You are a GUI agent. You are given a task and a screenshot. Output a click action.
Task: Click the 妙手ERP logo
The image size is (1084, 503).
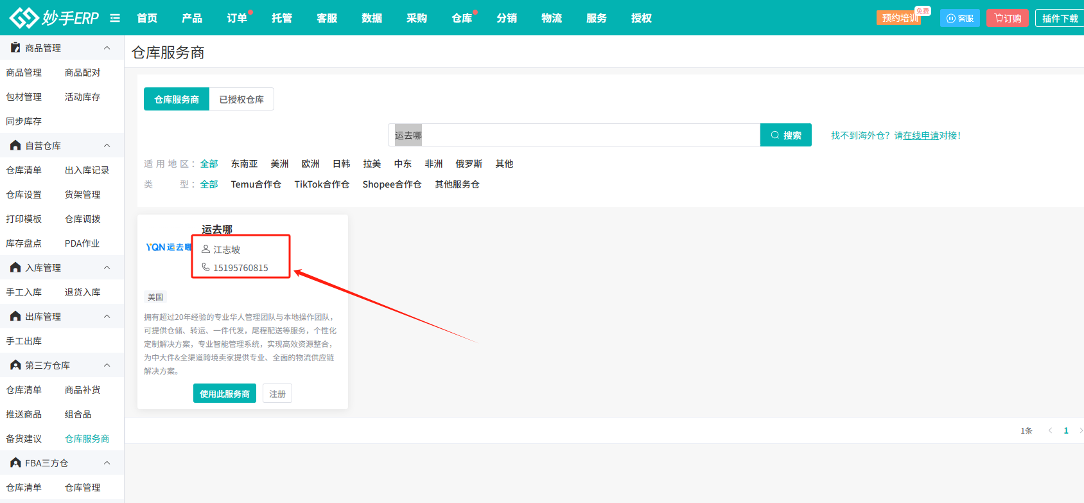(55, 17)
